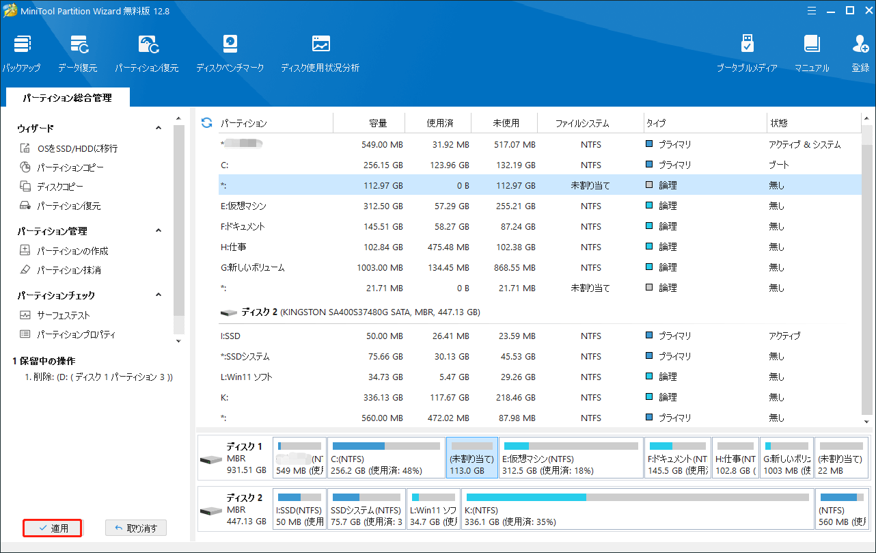The height and width of the screenshot is (553, 876).
Task: Open パーティション復元 toolbar tool
Action: point(147,53)
